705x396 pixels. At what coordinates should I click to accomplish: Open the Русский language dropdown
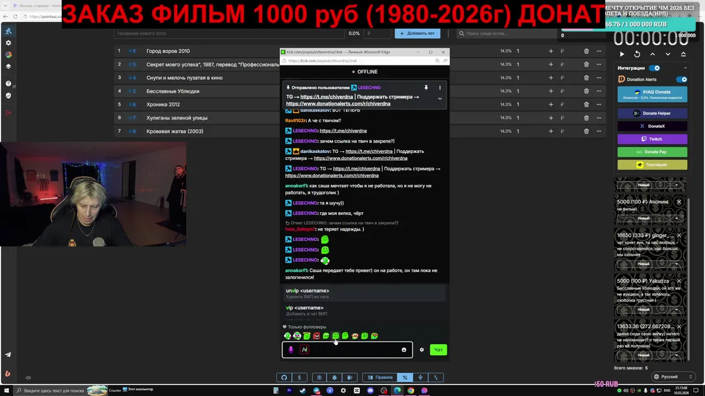(673, 377)
